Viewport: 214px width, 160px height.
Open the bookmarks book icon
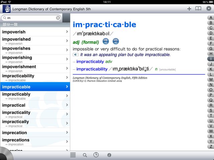(198, 9)
